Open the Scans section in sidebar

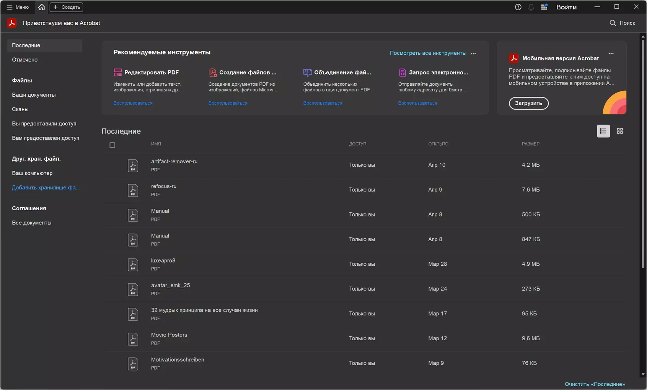(x=20, y=109)
